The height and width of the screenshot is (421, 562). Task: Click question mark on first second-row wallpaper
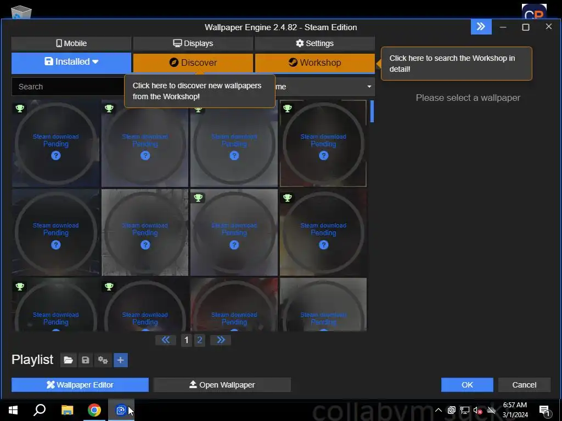click(55, 245)
